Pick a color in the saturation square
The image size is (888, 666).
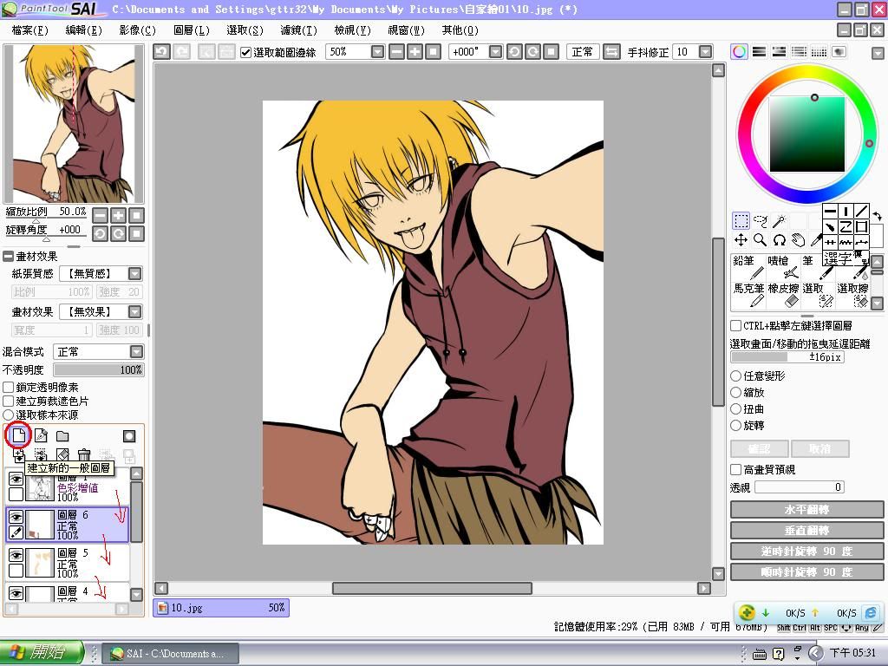(807, 134)
